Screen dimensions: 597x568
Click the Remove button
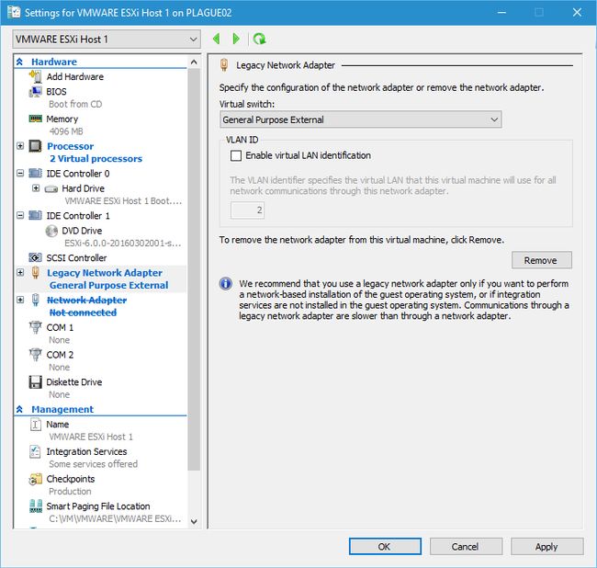541,260
